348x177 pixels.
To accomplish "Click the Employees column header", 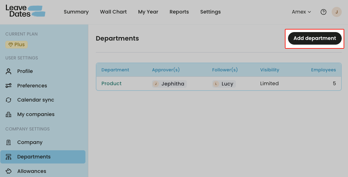I will coord(324,70).
